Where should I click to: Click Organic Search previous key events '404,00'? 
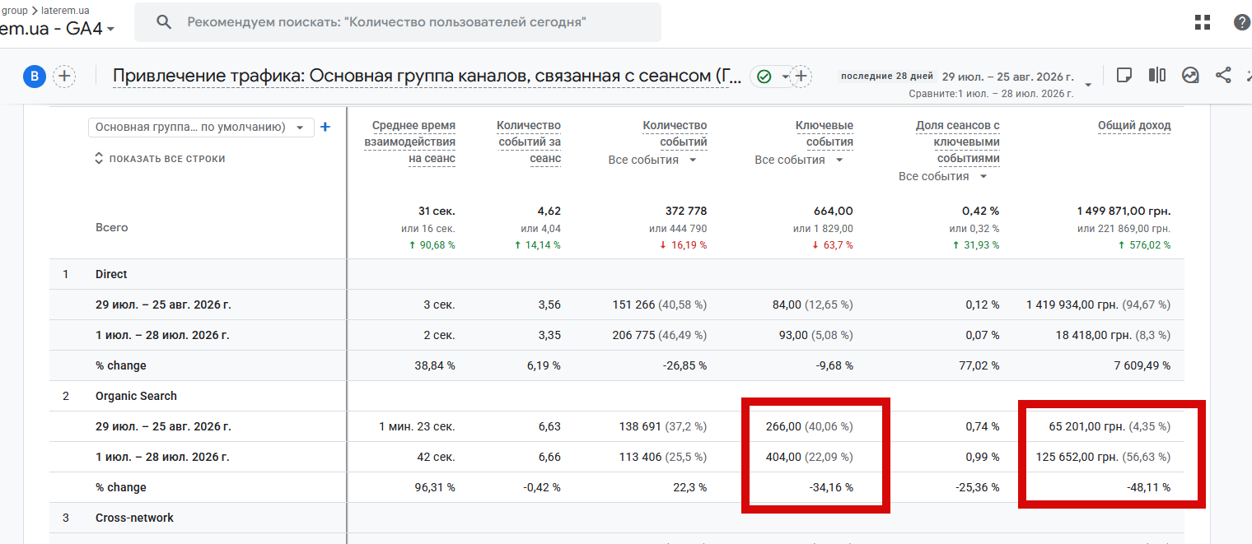tap(783, 457)
